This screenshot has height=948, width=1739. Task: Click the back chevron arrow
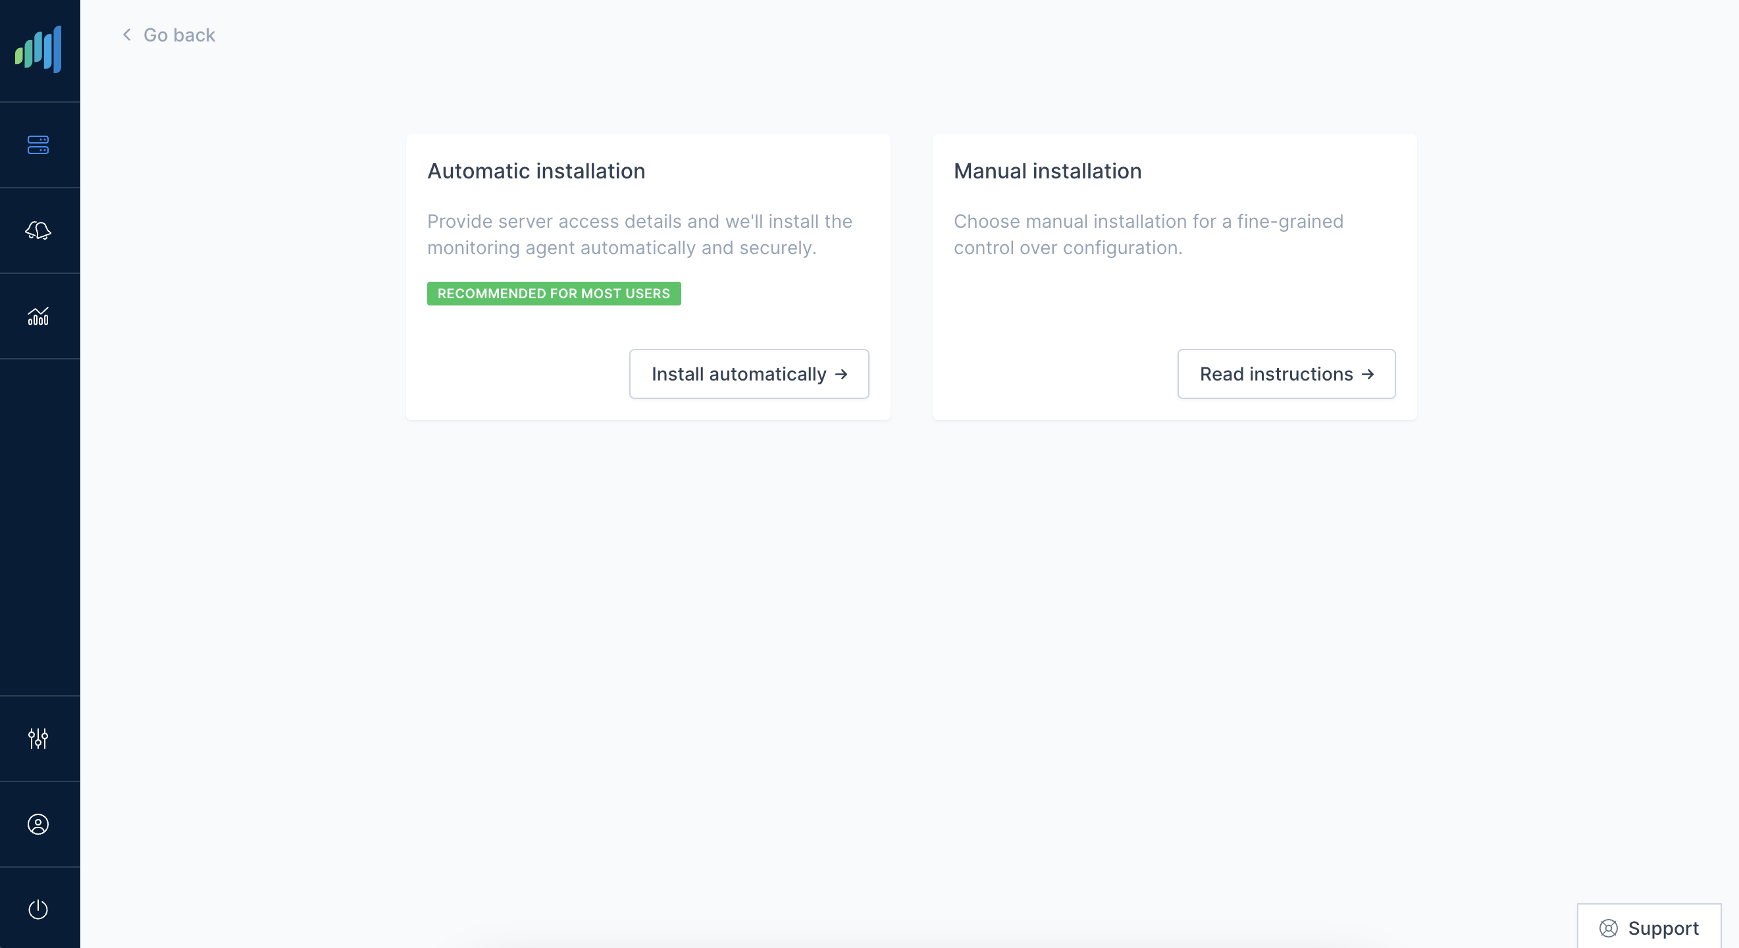127,34
